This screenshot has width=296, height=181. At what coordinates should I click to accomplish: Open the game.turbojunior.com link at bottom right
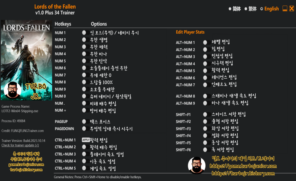coord(243,166)
